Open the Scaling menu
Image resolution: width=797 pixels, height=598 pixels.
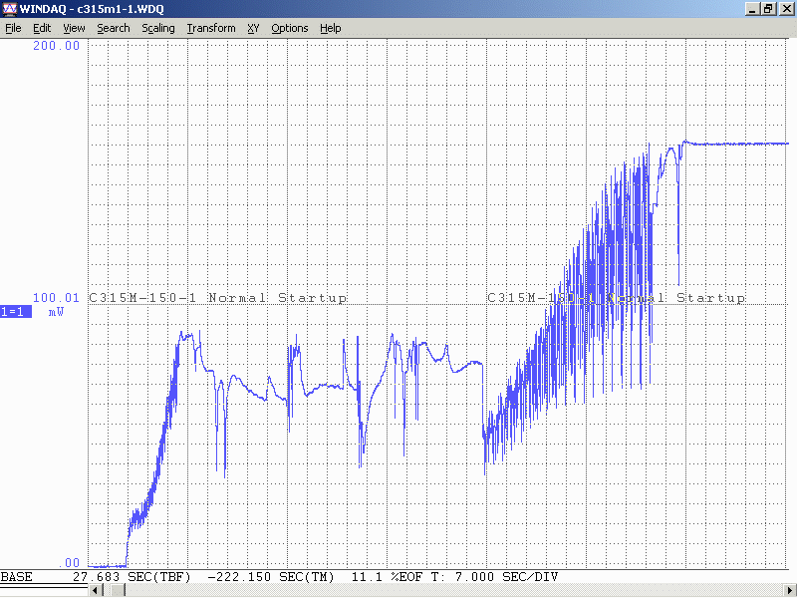coord(157,28)
